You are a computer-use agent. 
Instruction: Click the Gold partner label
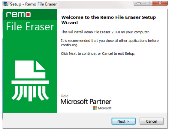[x=65, y=96]
